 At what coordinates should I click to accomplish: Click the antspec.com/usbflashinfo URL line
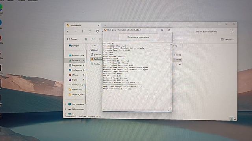tap(122, 87)
